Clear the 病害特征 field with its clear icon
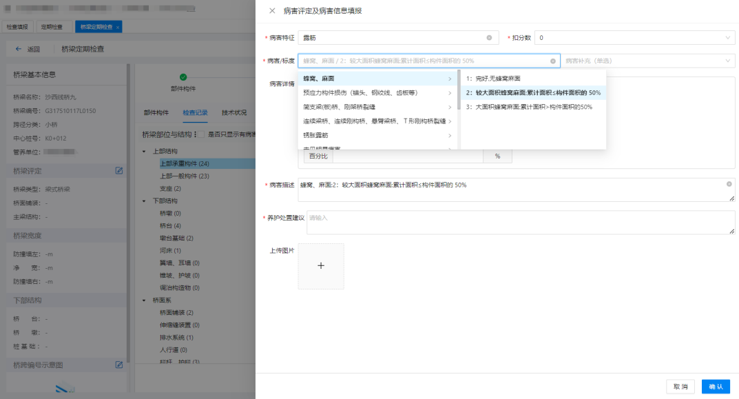This screenshot has height=399, width=739. point(489,38)
